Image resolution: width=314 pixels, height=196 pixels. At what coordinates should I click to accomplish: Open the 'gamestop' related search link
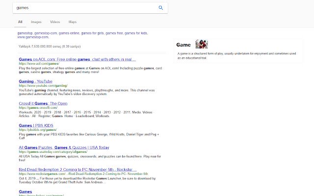(x=25, y=33)
